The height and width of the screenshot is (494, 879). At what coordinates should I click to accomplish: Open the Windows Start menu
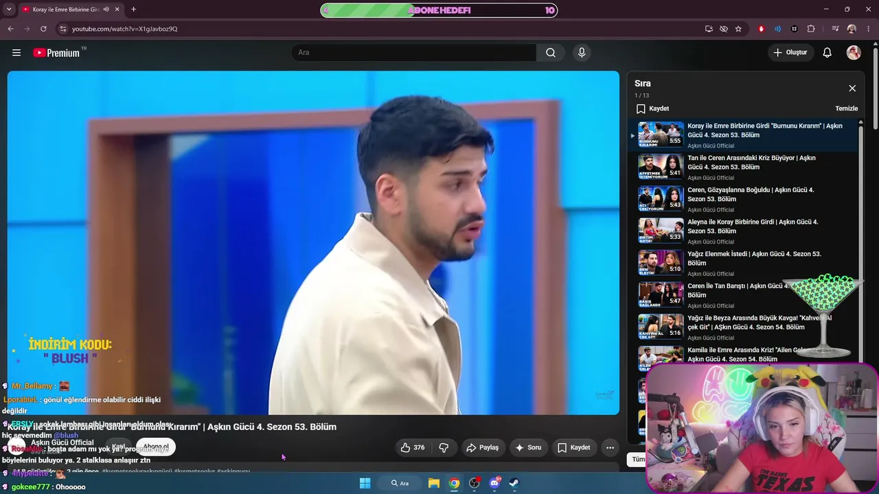coord(365,483)
